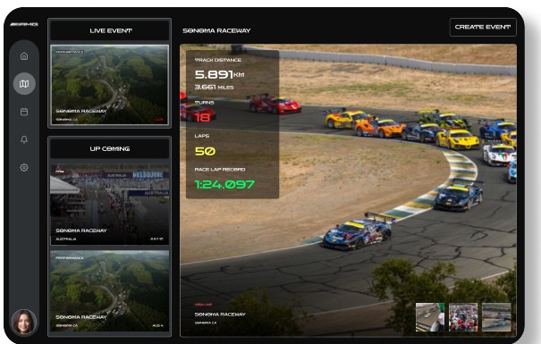Image resolution: width=541 pixels, height=344 pixels.
Task: Open Notifications bell icon
Action: point(24,139)
